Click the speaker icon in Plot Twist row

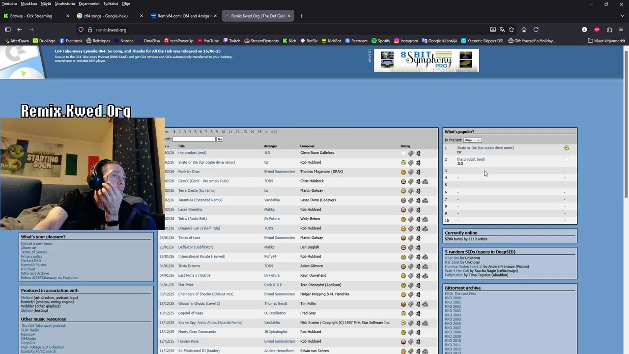(x=418, y=285)
